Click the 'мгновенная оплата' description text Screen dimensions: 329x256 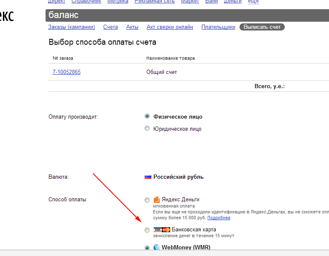[174, 206]
